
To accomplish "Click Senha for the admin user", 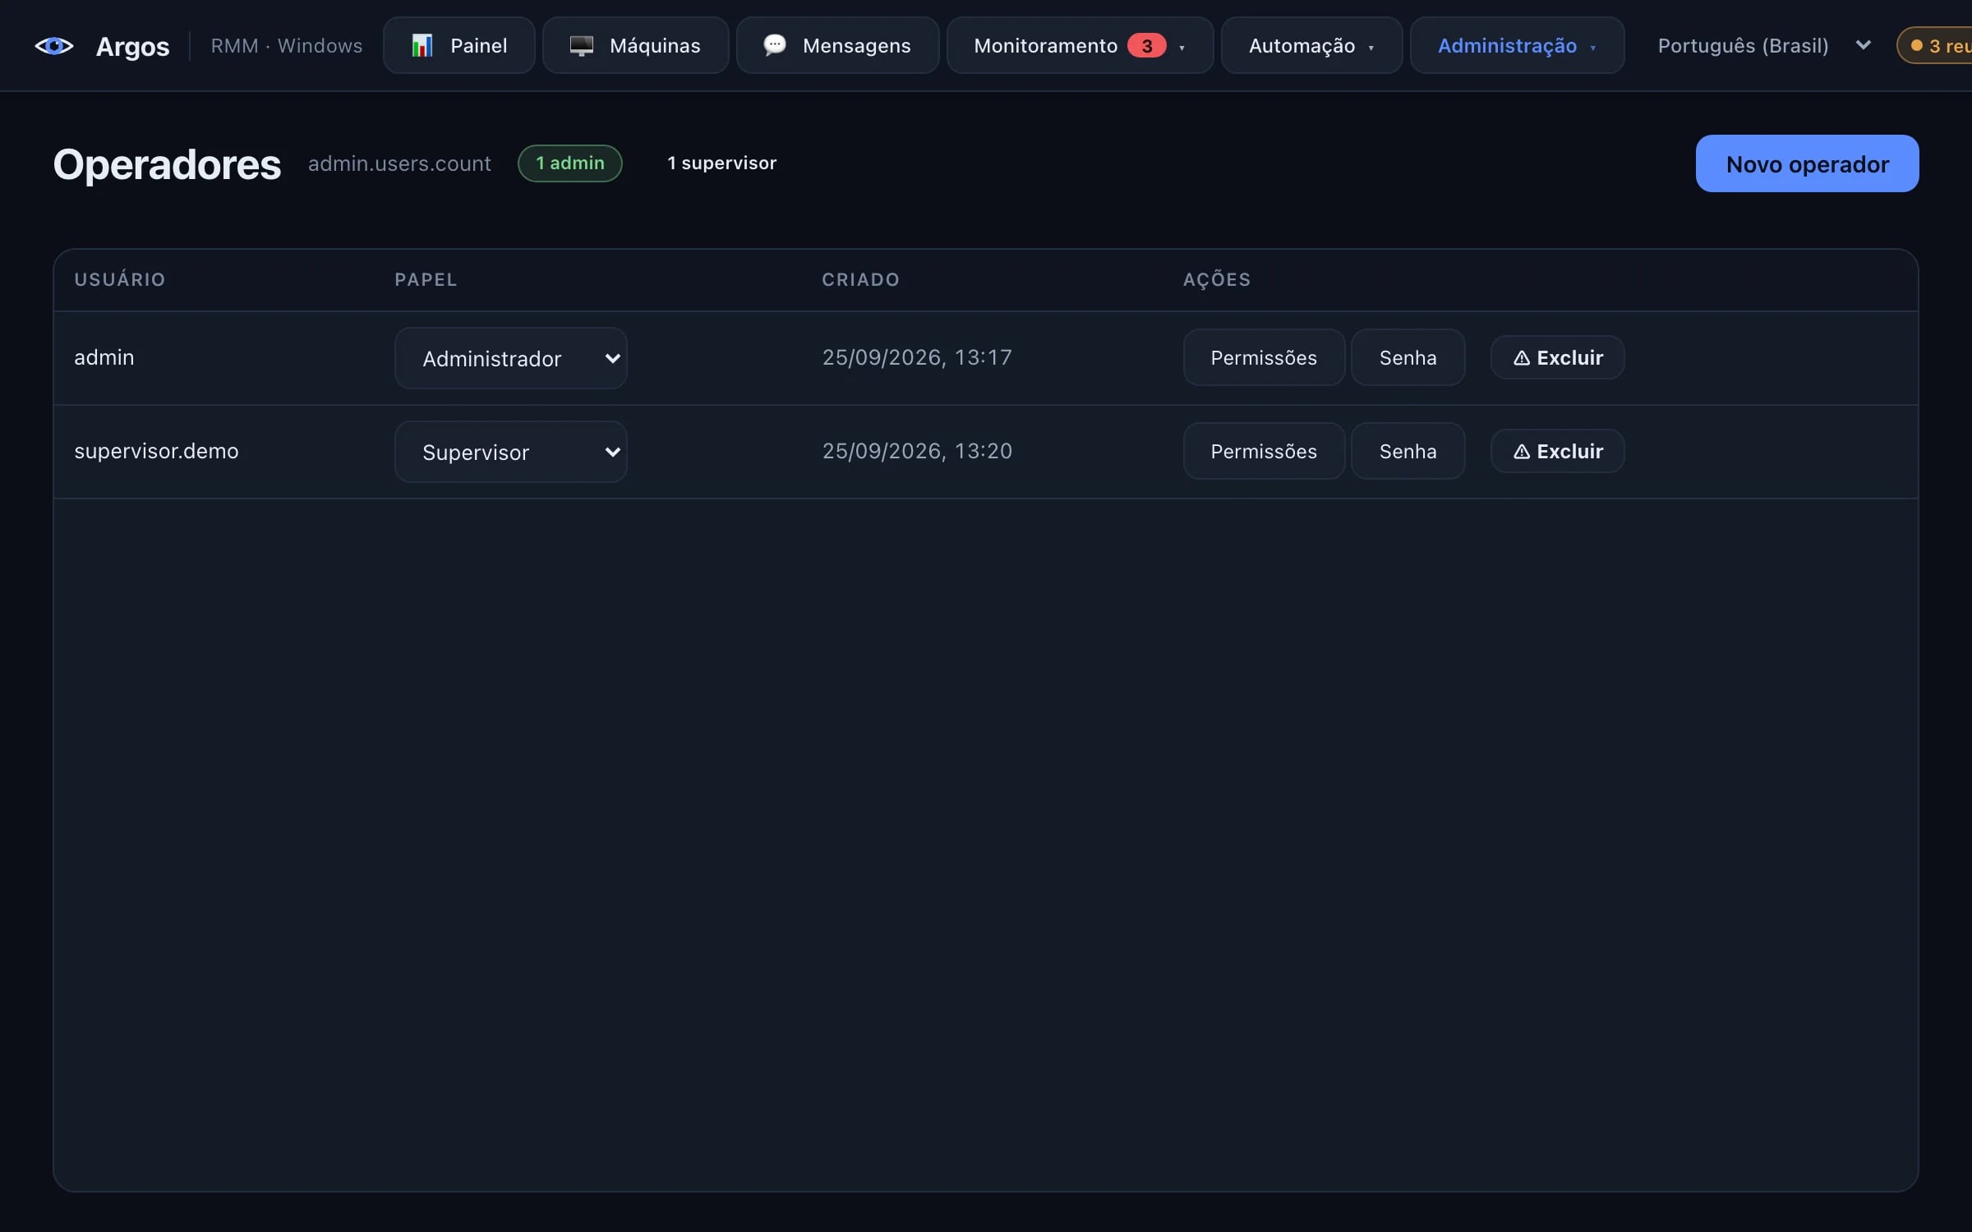I will point(1408,358).
